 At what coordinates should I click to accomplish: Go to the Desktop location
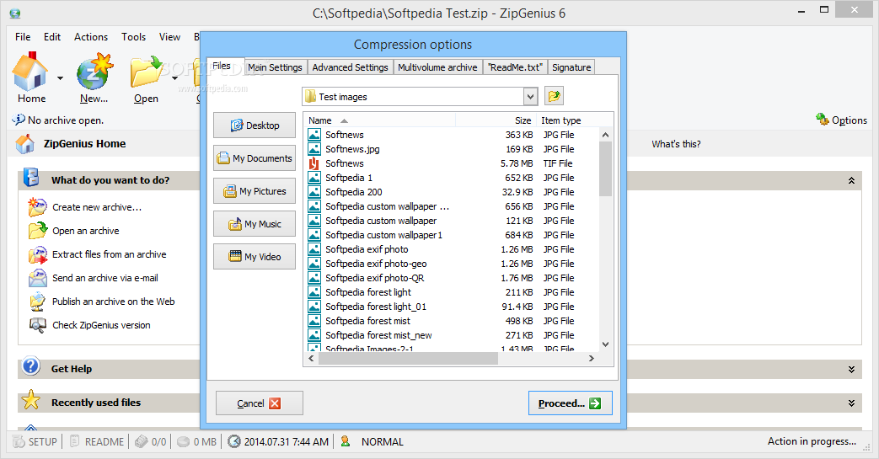255,125
